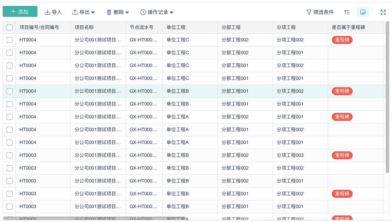Toggle the select-all header checkbox
The width and height of the screenshot is (392, 222).
(x=10, y=27)
